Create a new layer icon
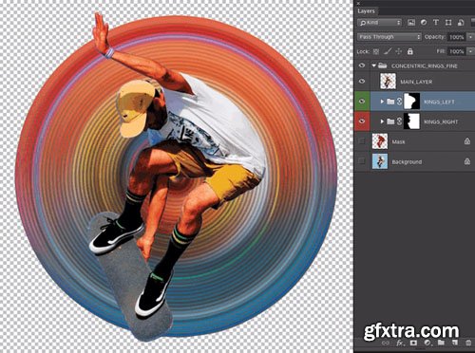The image size is (475, 353). tap(455, 343)
